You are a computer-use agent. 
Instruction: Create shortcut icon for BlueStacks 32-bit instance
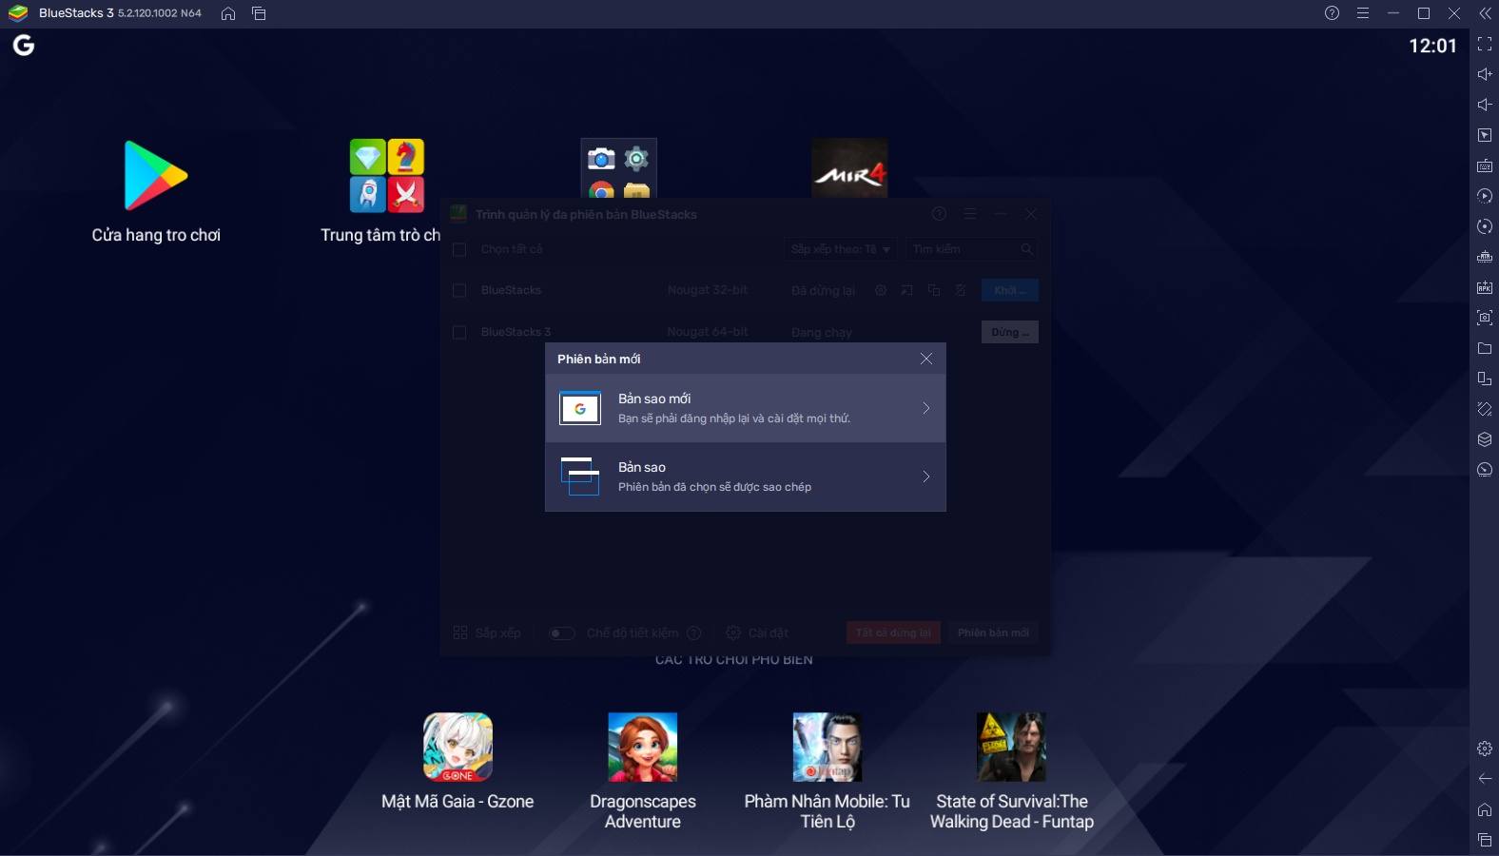click(907, 290)
